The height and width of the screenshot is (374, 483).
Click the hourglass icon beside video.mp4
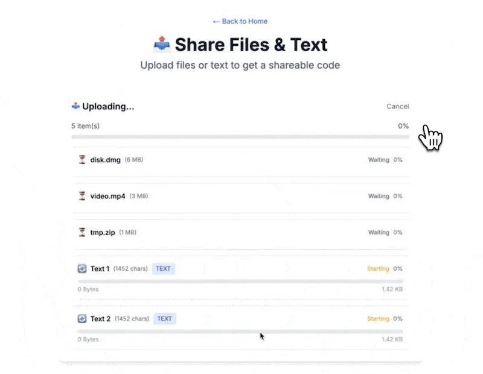point(82,196)
